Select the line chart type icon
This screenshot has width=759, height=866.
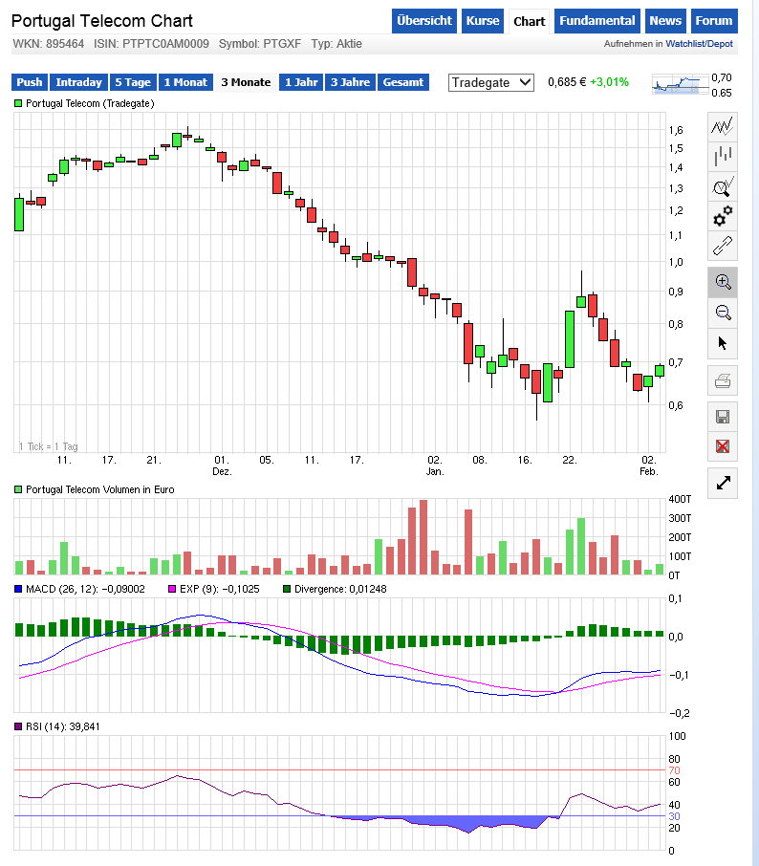(x=723, y=126)
